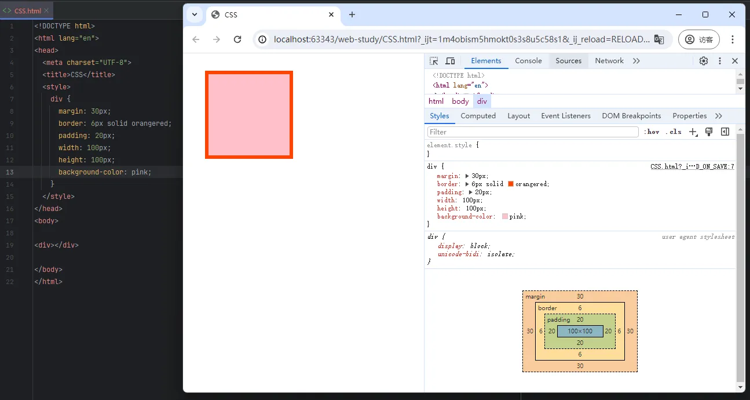Click the orangered border color swatch

point(511,184)
